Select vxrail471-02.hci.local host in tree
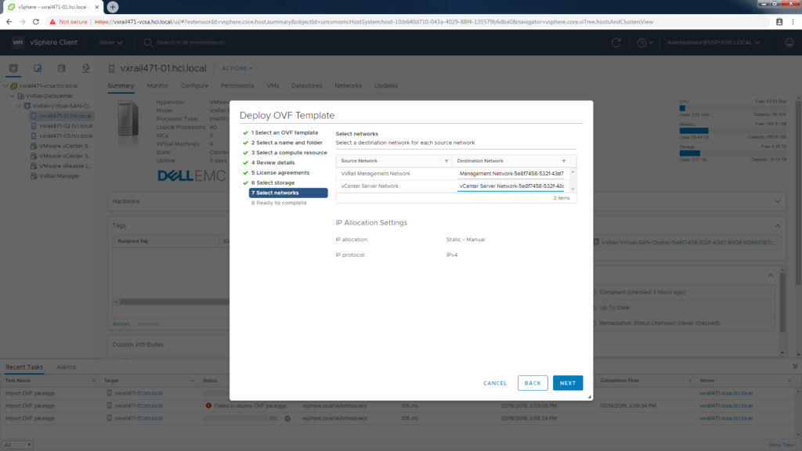802x451 pixels. pos(66,126)
